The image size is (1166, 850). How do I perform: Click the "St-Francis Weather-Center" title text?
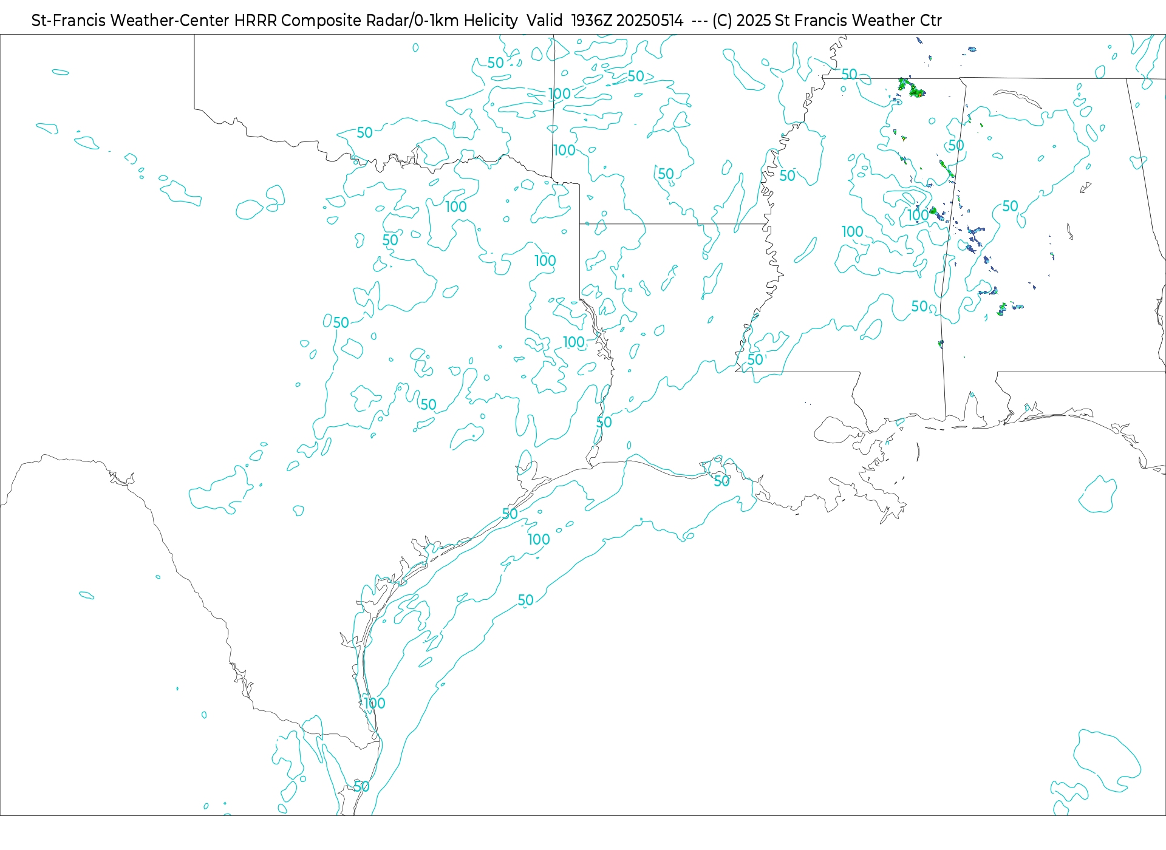point(131,21)
